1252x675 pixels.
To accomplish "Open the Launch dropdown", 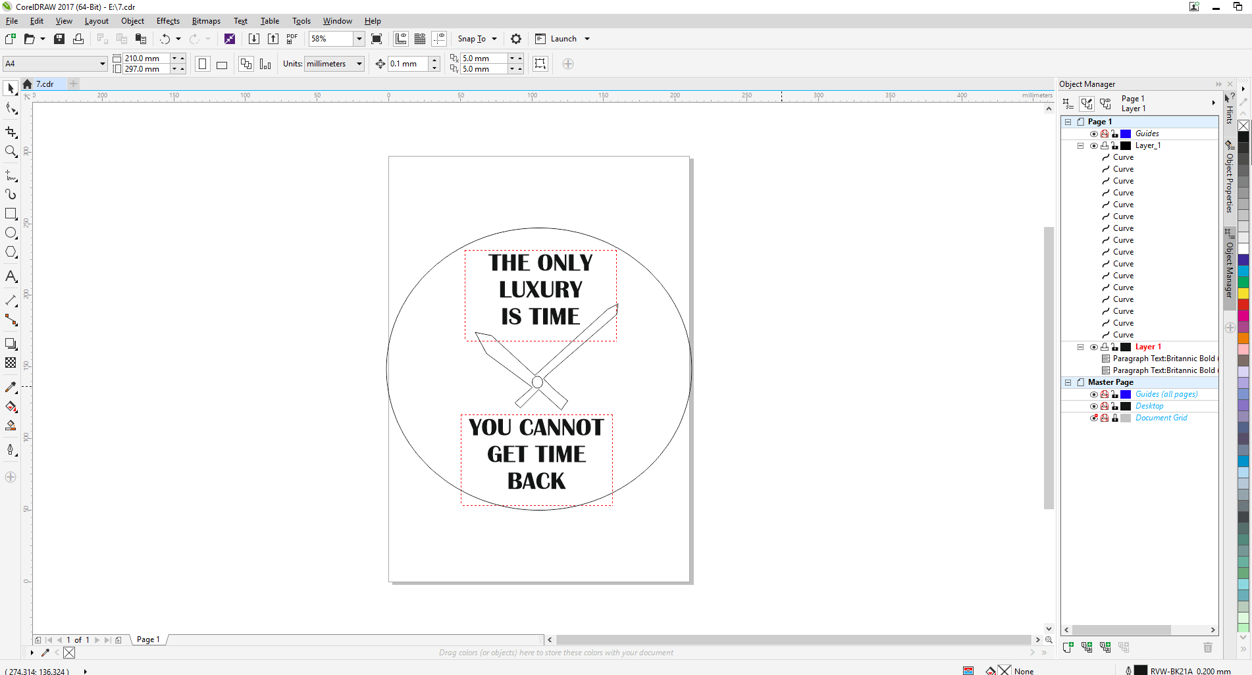I will (587, 39).
